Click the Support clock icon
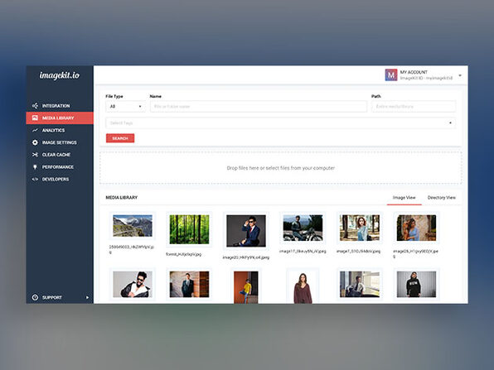This screenshot has height=370, width=494. click(x=35, y=297)
